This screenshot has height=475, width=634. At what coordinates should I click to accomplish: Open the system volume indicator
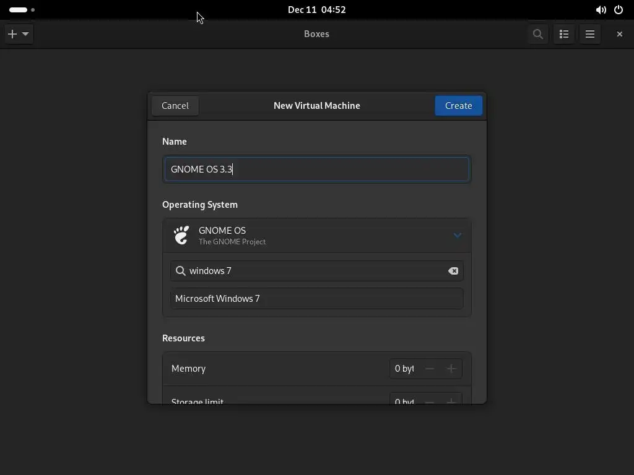(x=601, y=10)
